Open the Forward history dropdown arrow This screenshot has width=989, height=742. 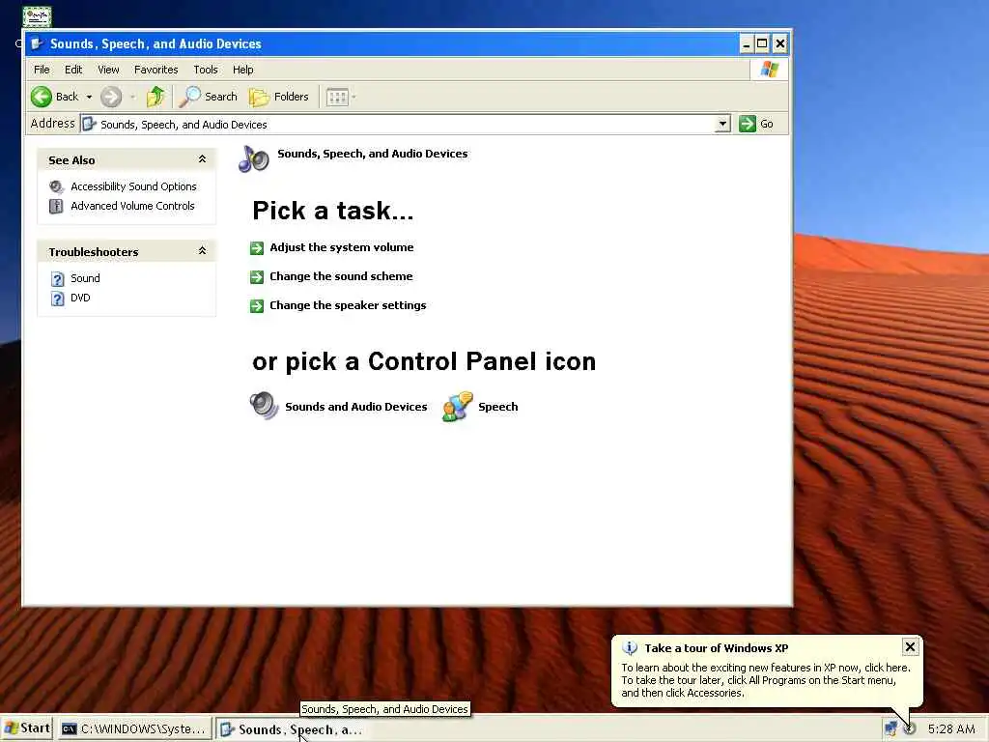coord(132,97)
